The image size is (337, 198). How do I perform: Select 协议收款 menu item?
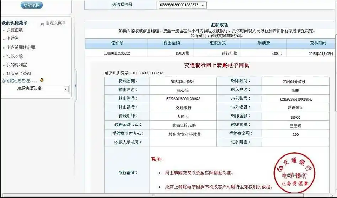click(x=15, y=56)
